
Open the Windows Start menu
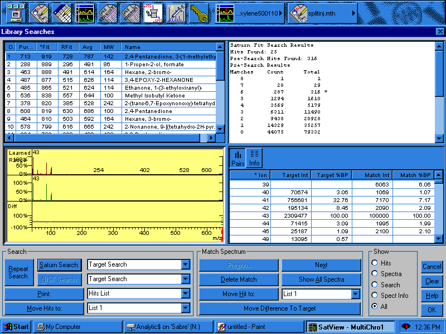(x=17, y=327)
